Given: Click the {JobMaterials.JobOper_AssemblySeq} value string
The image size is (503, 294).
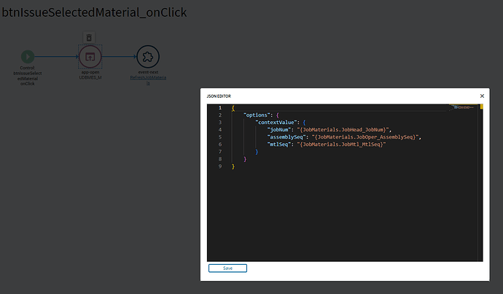Looking at the screenshot, I should (365, 137).
